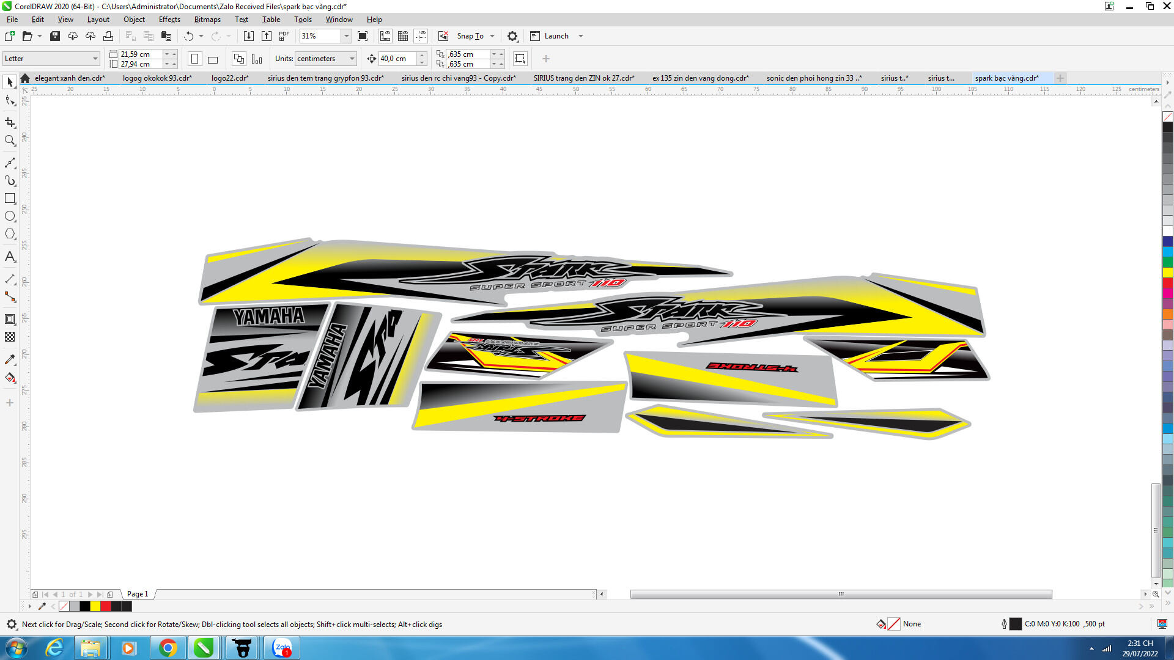Viewport: 1174px width, 660px height.
Task: Select the Freehand drawing tool
Action: point(10,163)
